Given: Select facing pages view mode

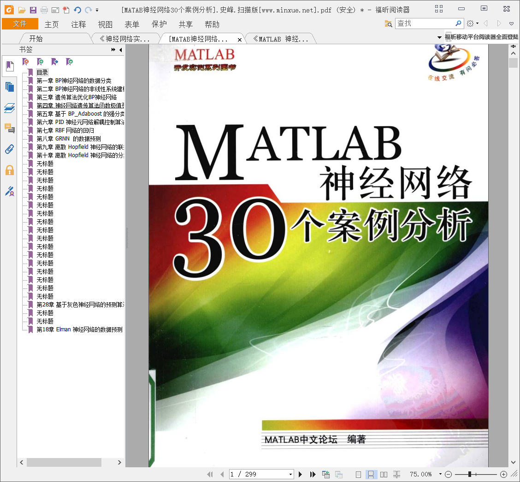Looking at the screenshot, I should click(x=384, y=474).
